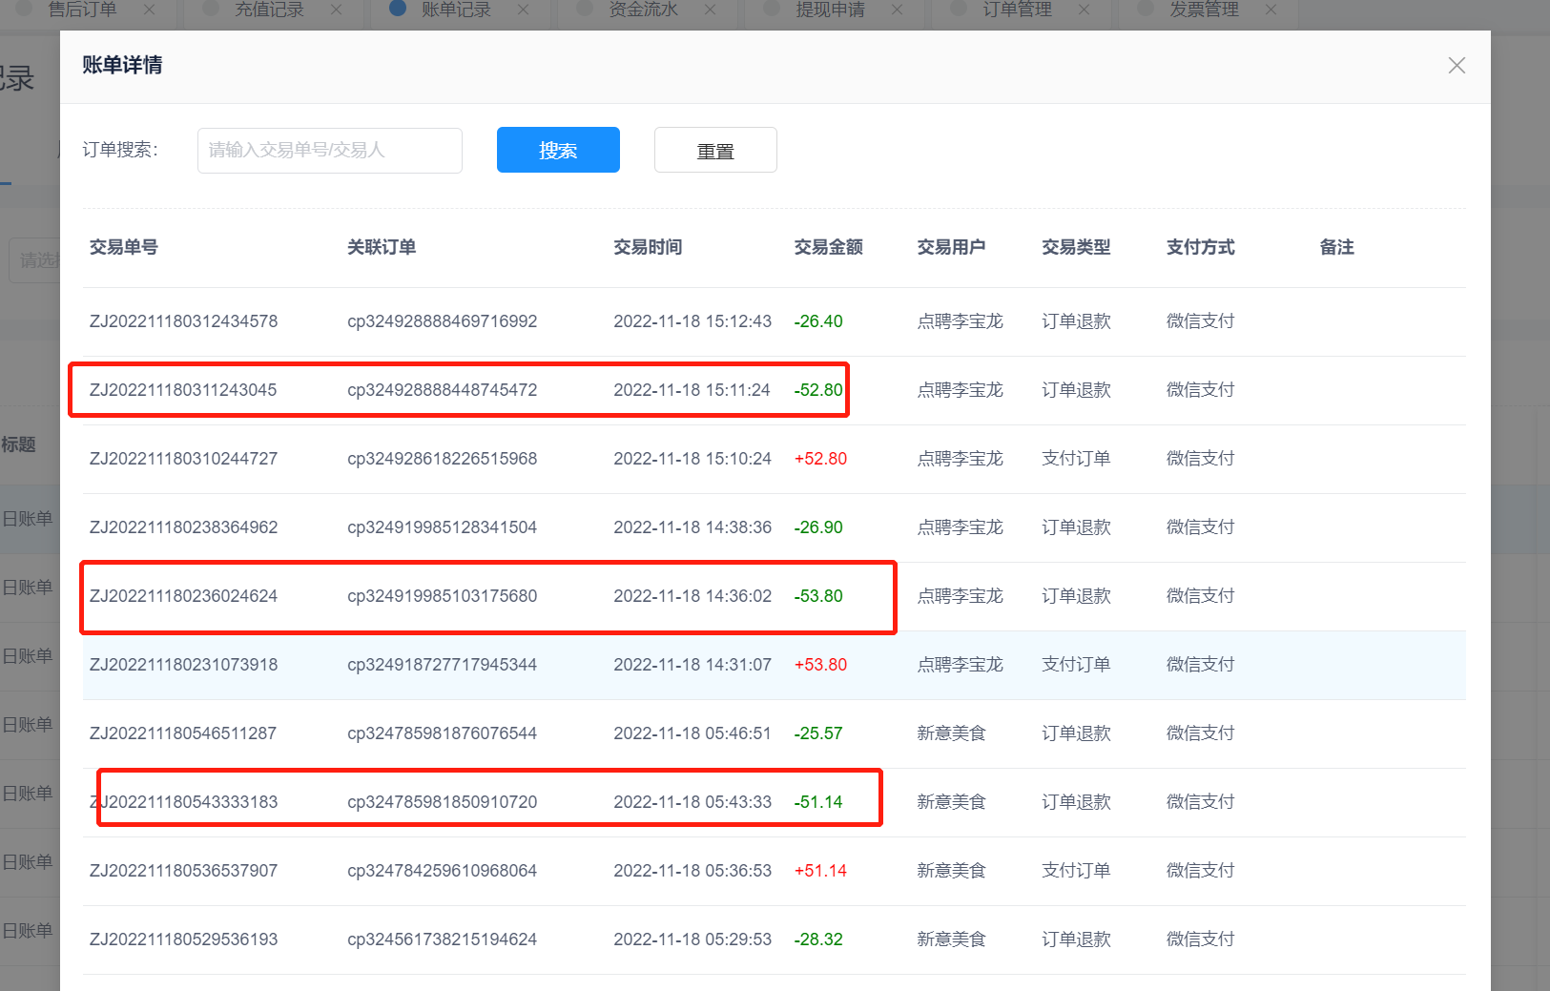Click the -26.40 transaction amount
The width and height of the screenshot is (1550, 991).
pyautogui.click(x=818, y=321)
